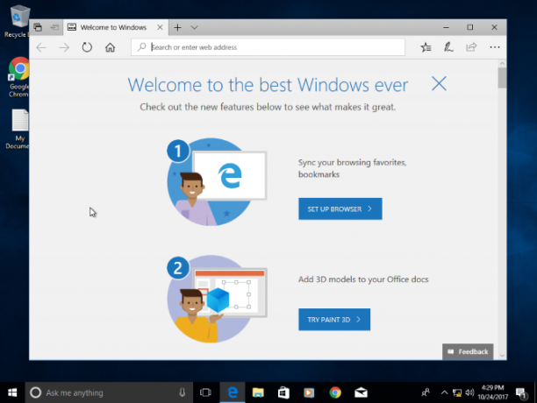Click the Share icon in toolbar
Screen dimensions: 537x403
(471, 47)
